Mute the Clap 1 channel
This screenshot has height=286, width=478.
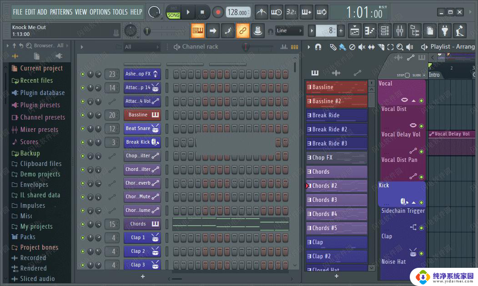(83, 237)
